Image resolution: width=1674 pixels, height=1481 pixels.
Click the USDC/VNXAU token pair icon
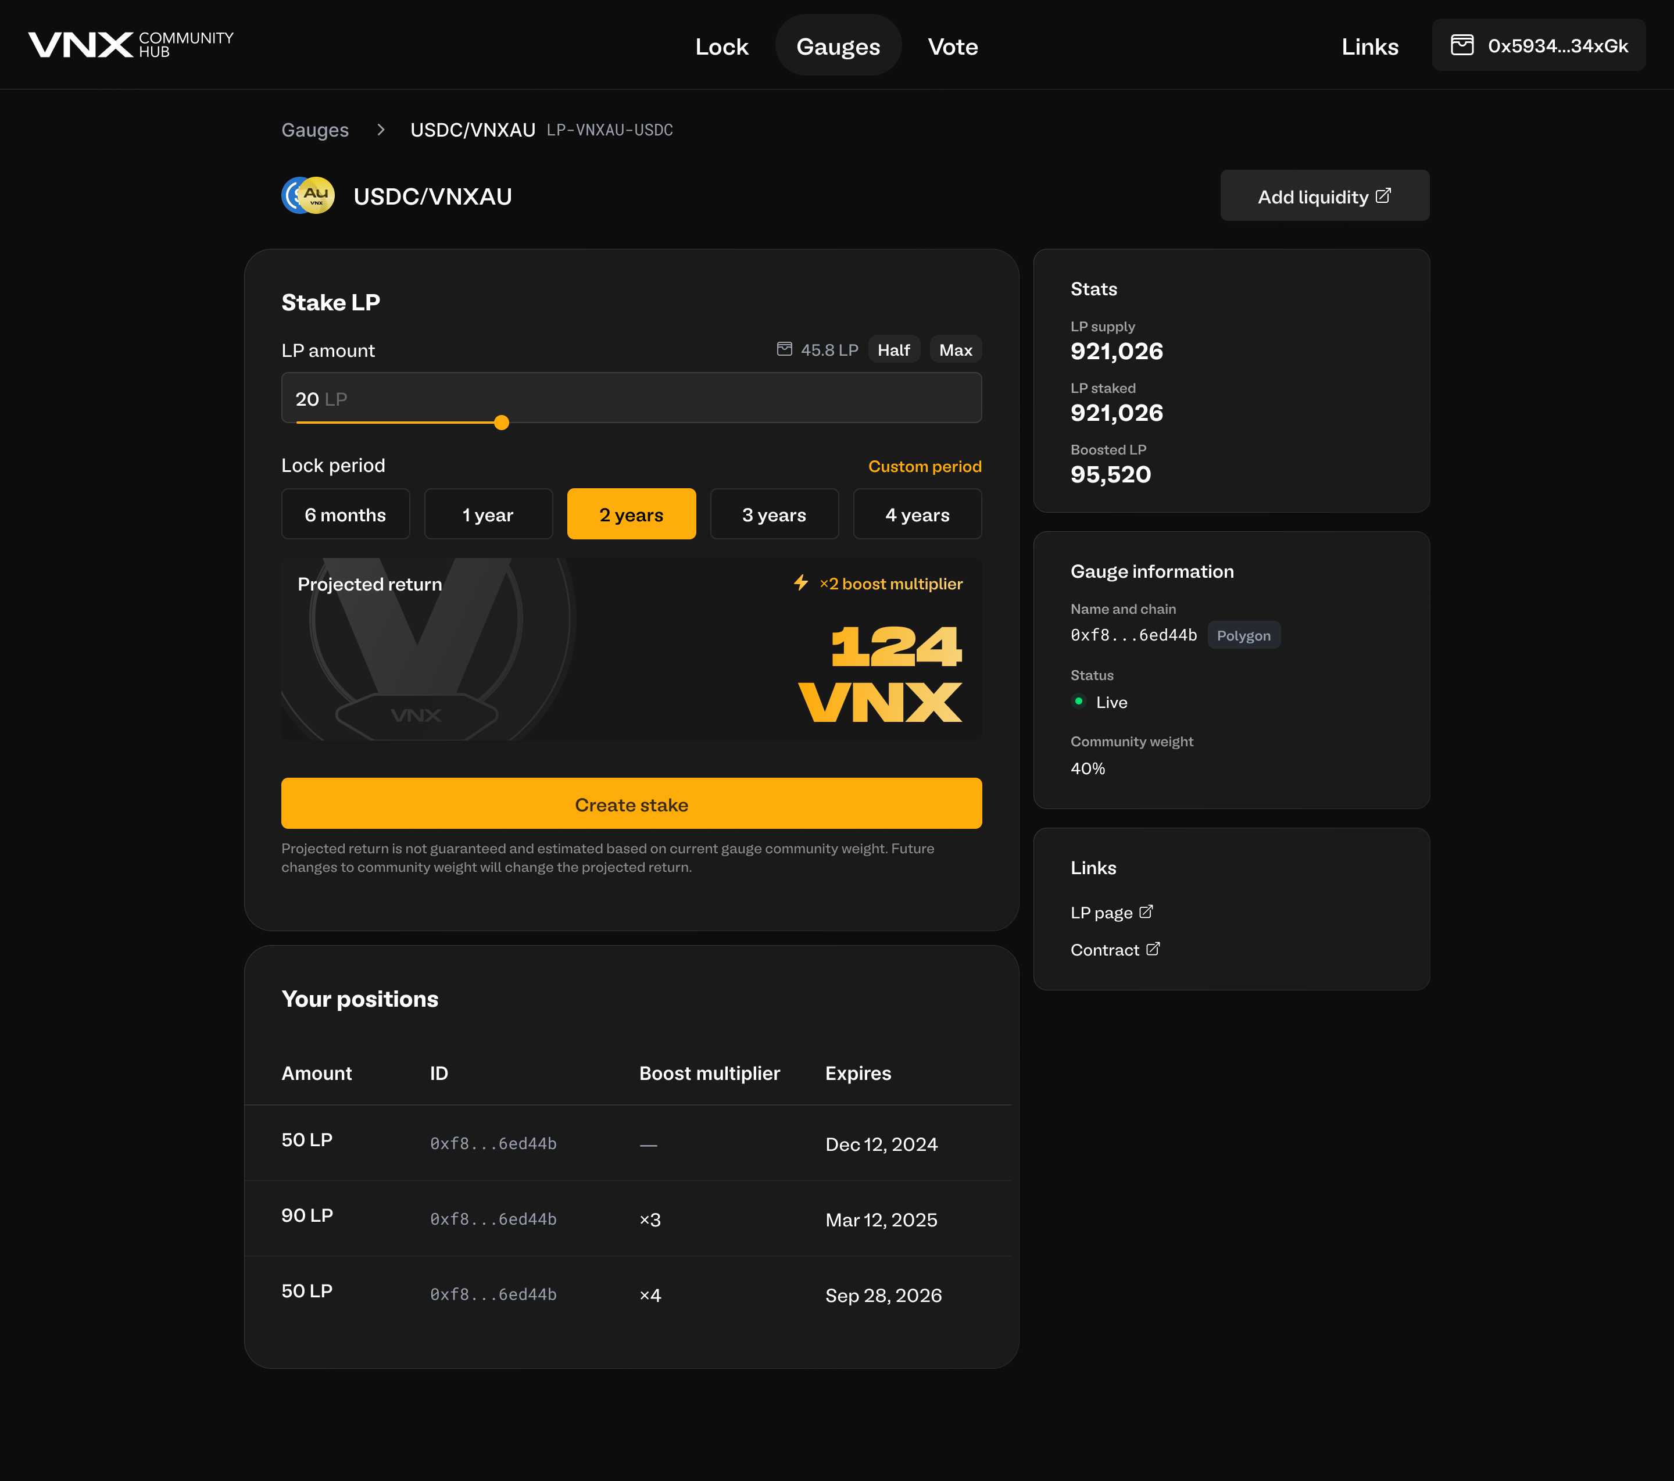click(308, 196)
